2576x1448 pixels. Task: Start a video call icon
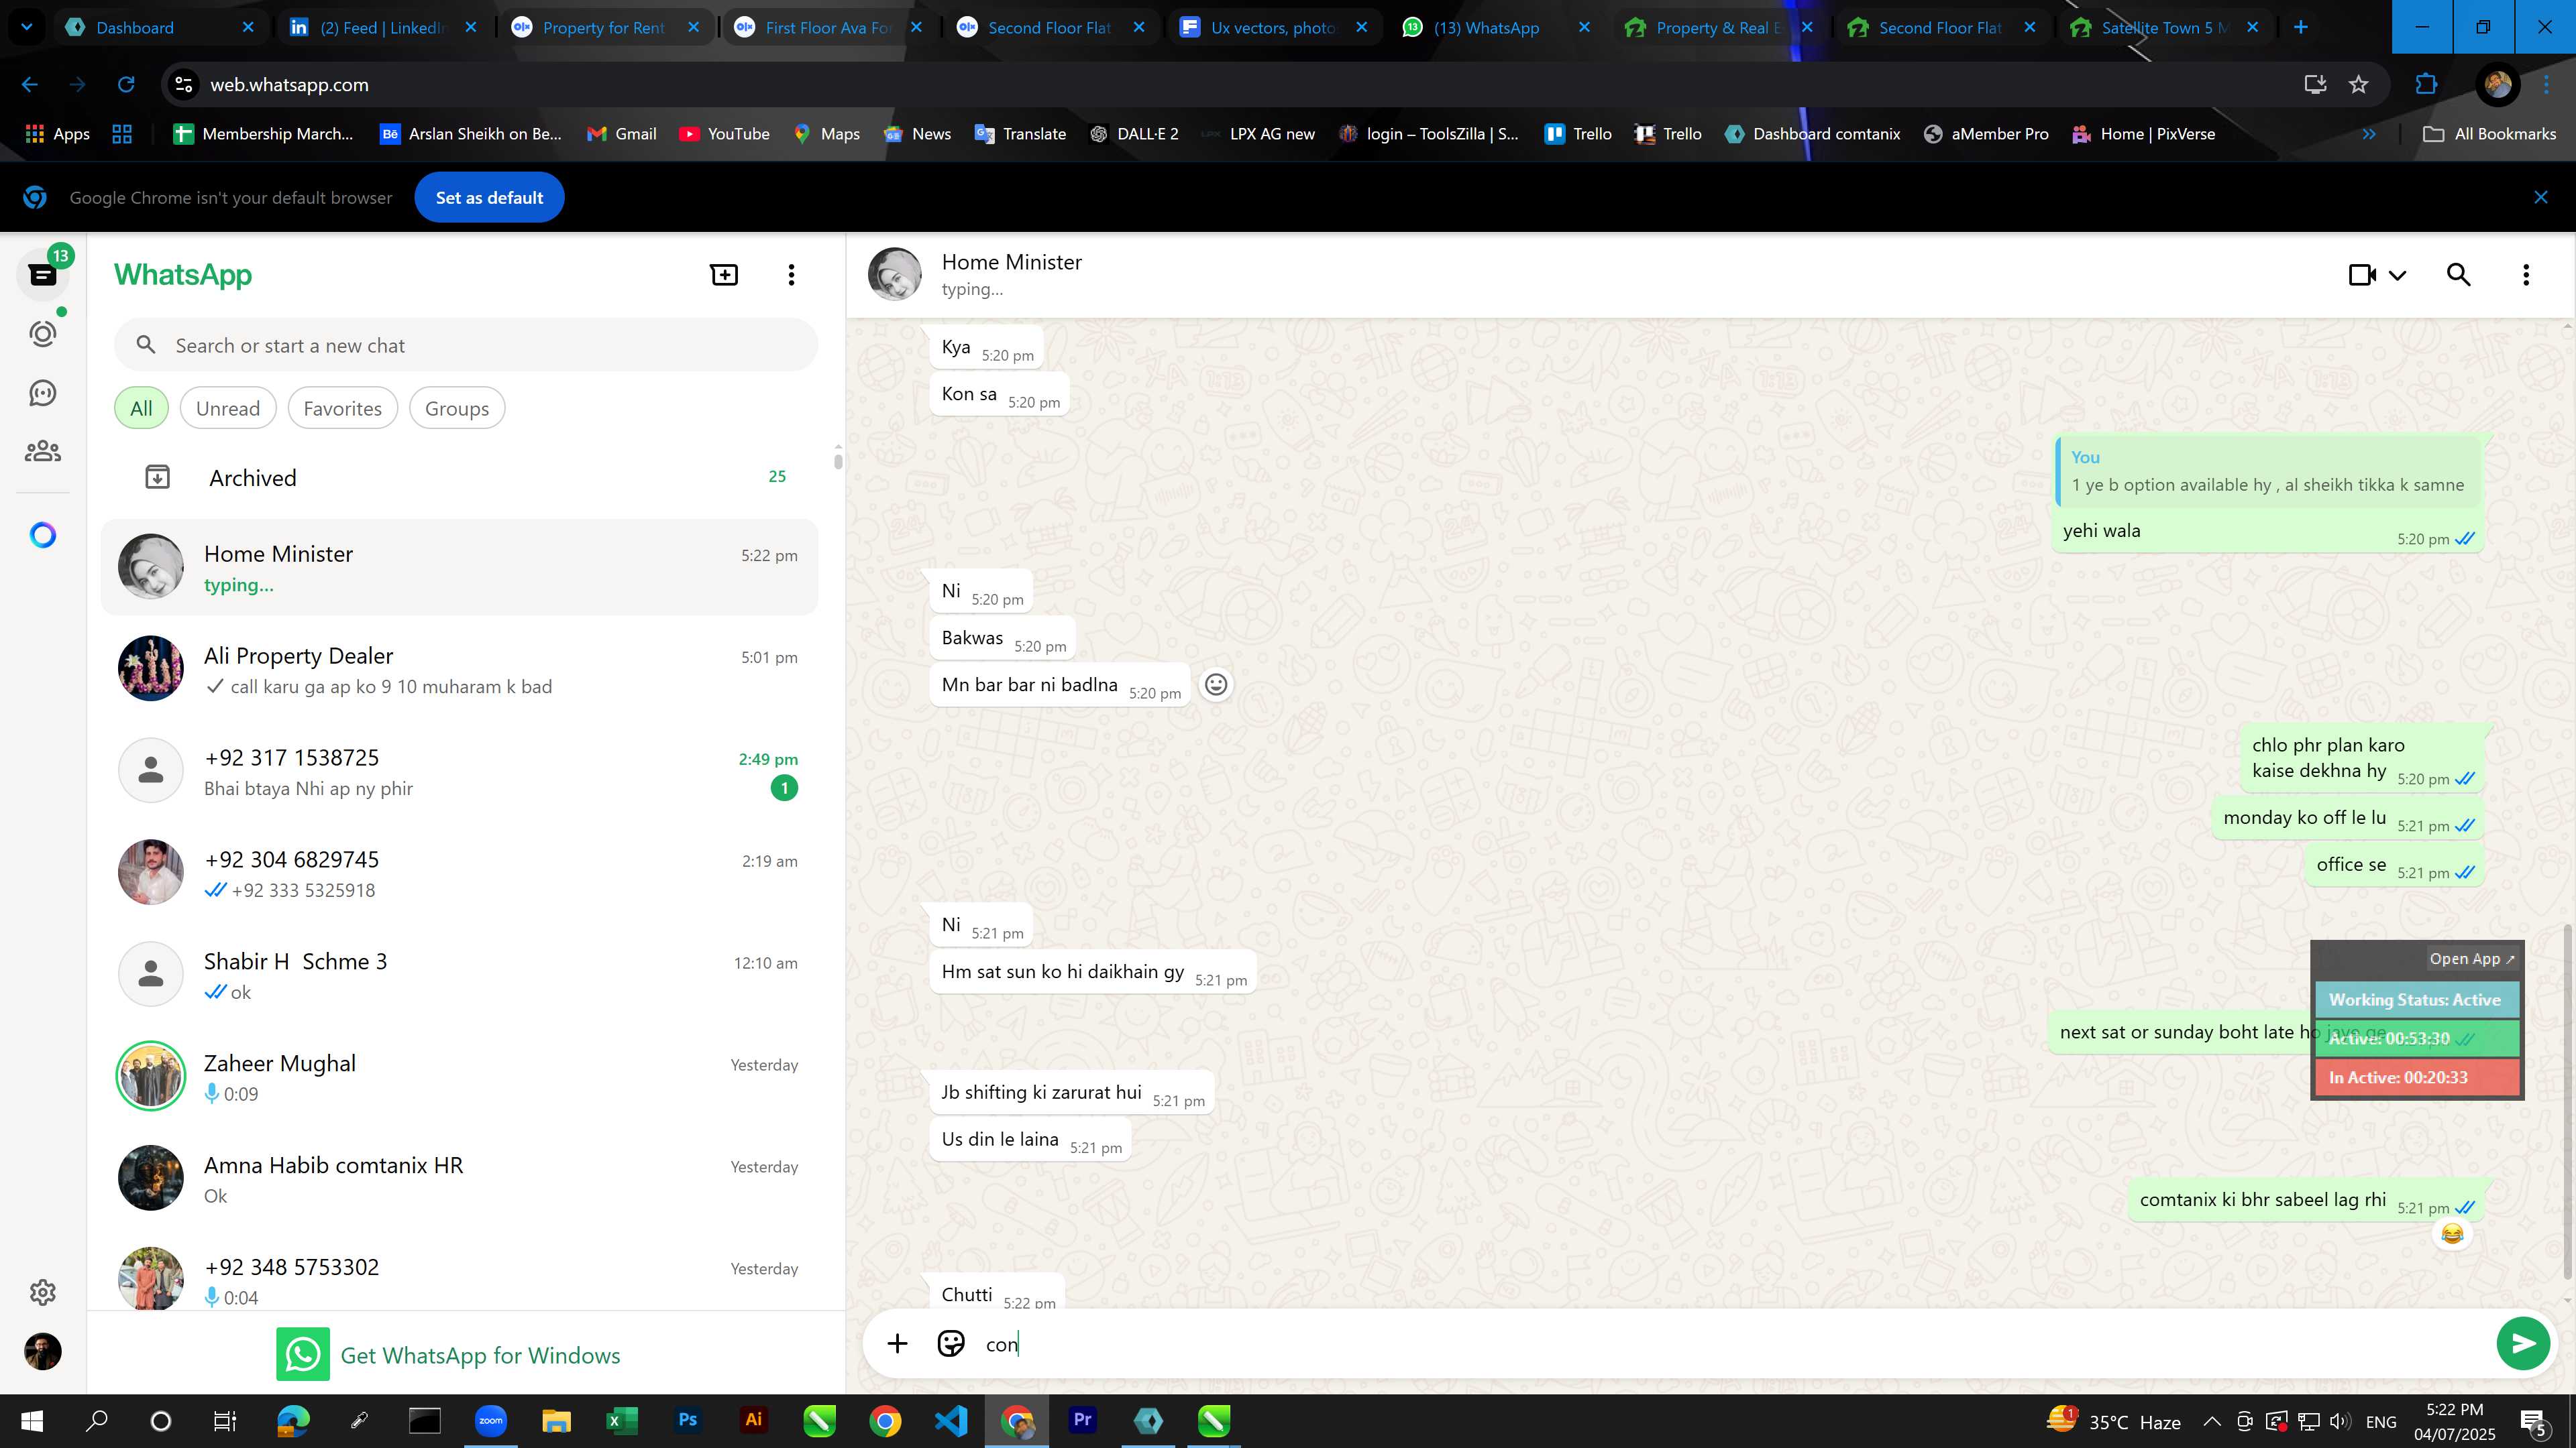click(x=2362, y=275)
